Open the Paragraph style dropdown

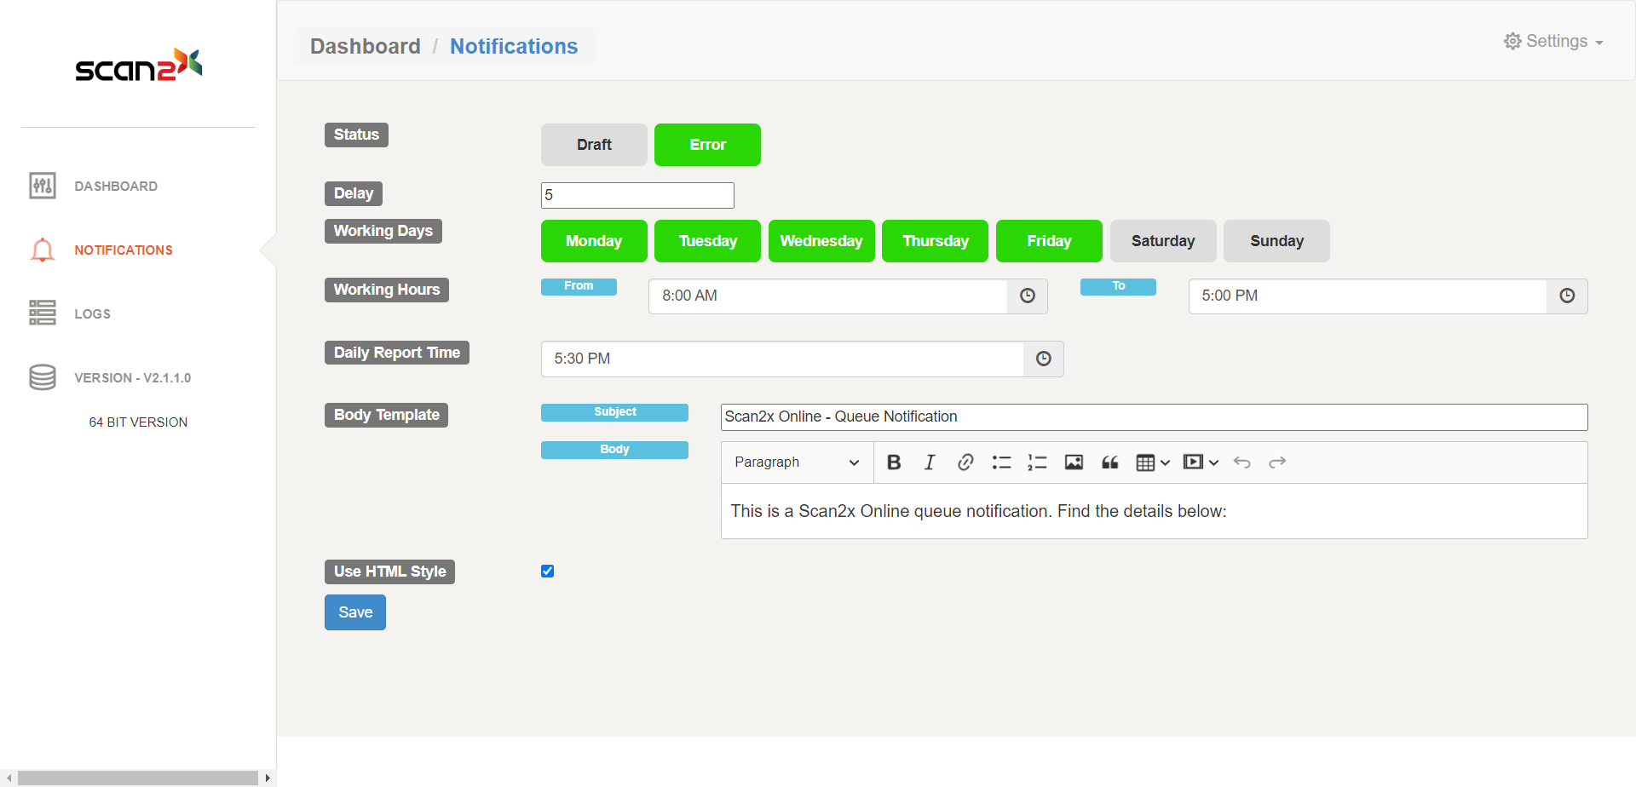[x=796, y=462]
